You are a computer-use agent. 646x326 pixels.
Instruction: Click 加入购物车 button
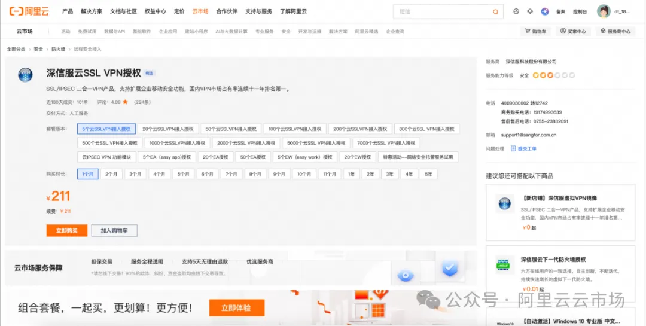(x=114, y=230)
